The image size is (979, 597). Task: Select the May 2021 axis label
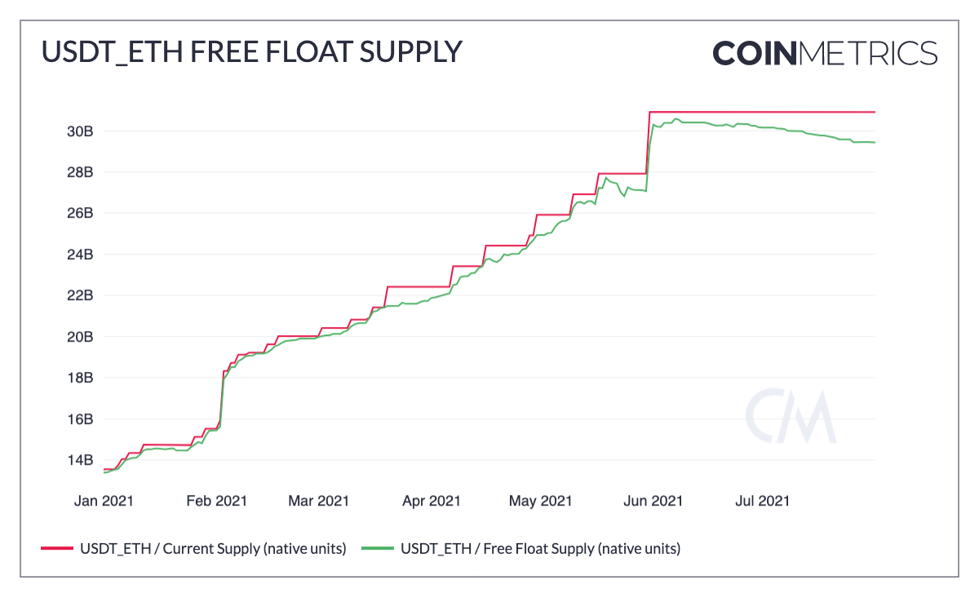tap(540, 500)
